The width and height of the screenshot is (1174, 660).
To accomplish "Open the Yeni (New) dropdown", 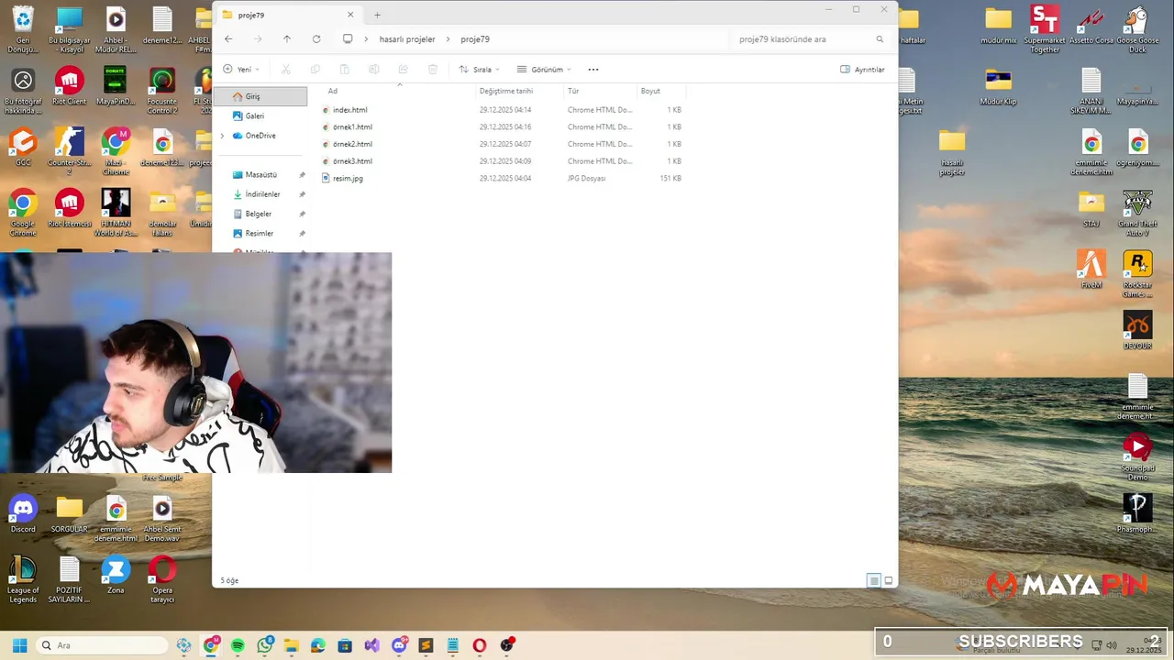I will [x=241, y=70].
